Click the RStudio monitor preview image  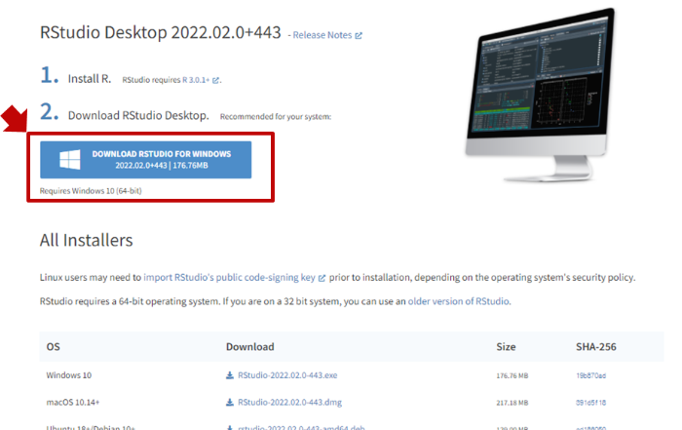tap(540, 95)
